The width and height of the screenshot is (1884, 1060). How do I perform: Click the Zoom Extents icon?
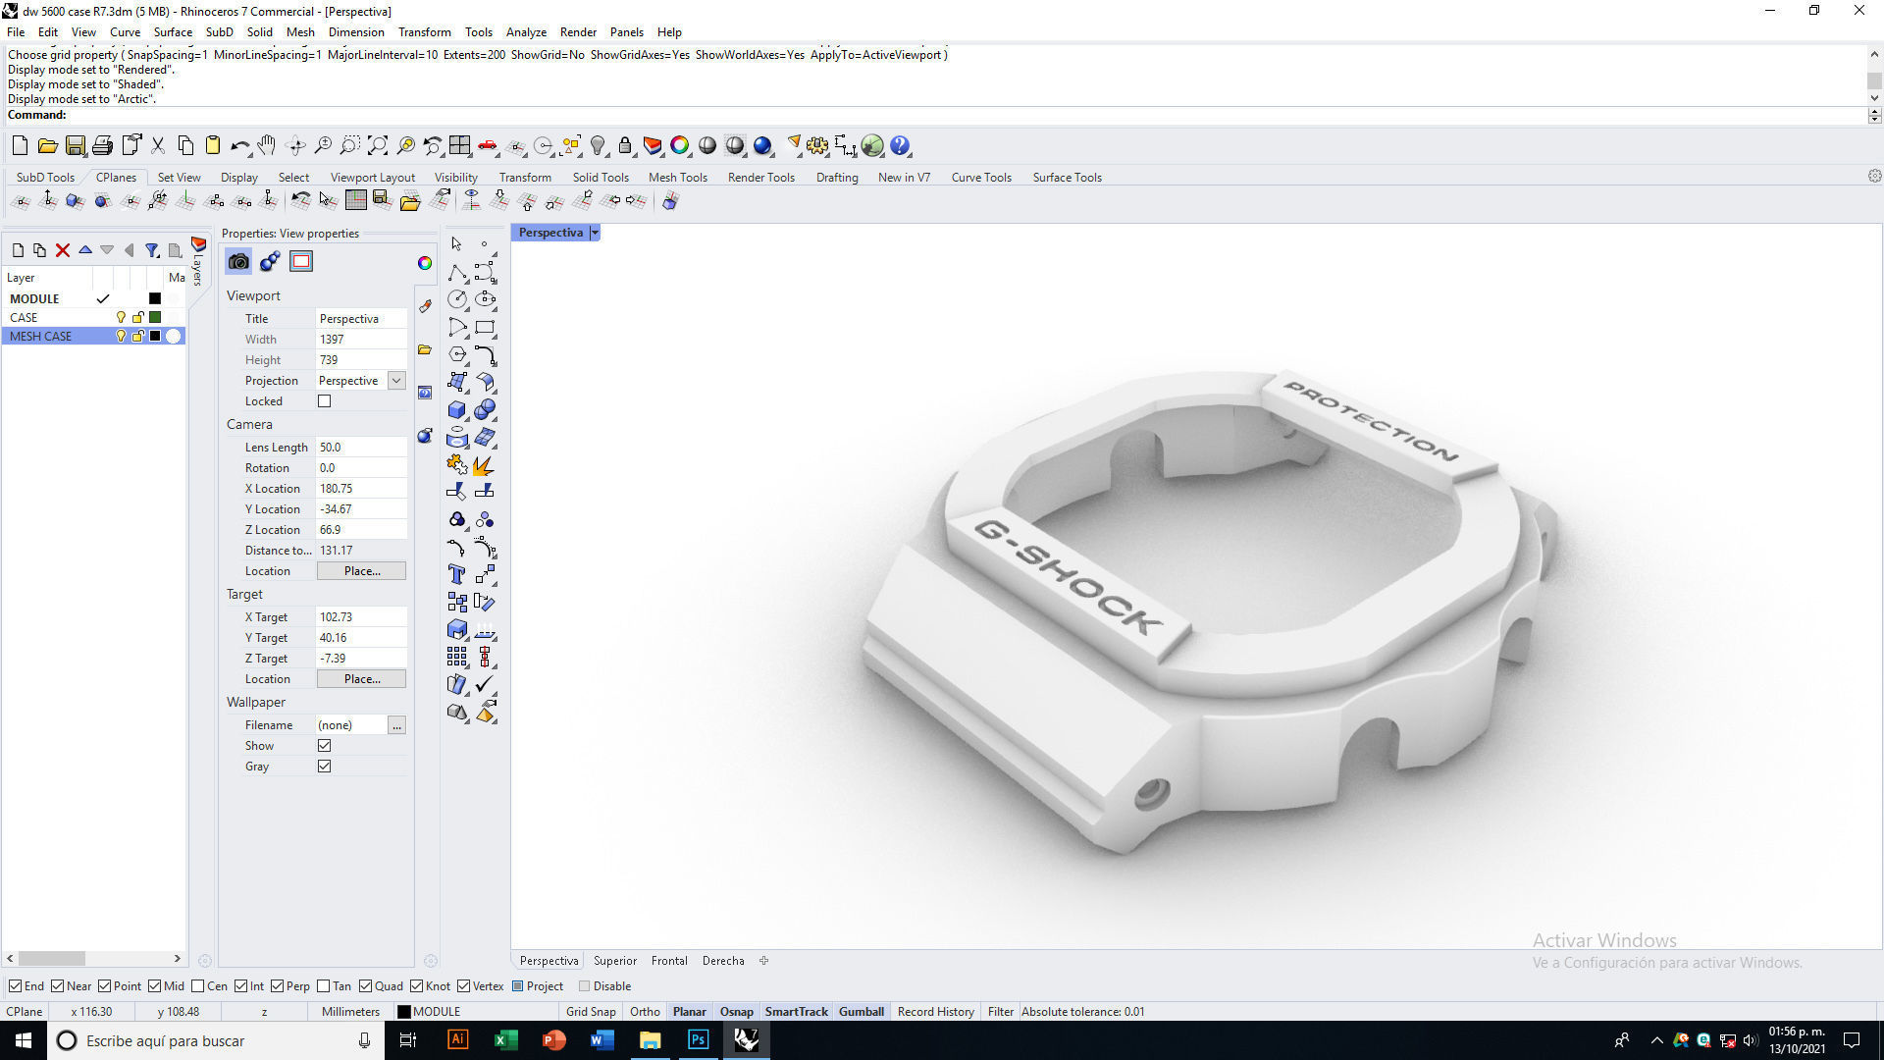[378, 146]
